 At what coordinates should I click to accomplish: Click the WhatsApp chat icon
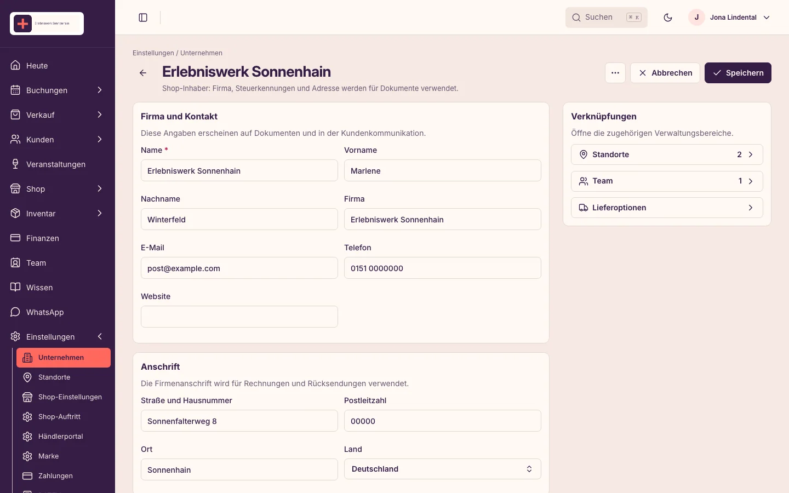tap(15, 312)
